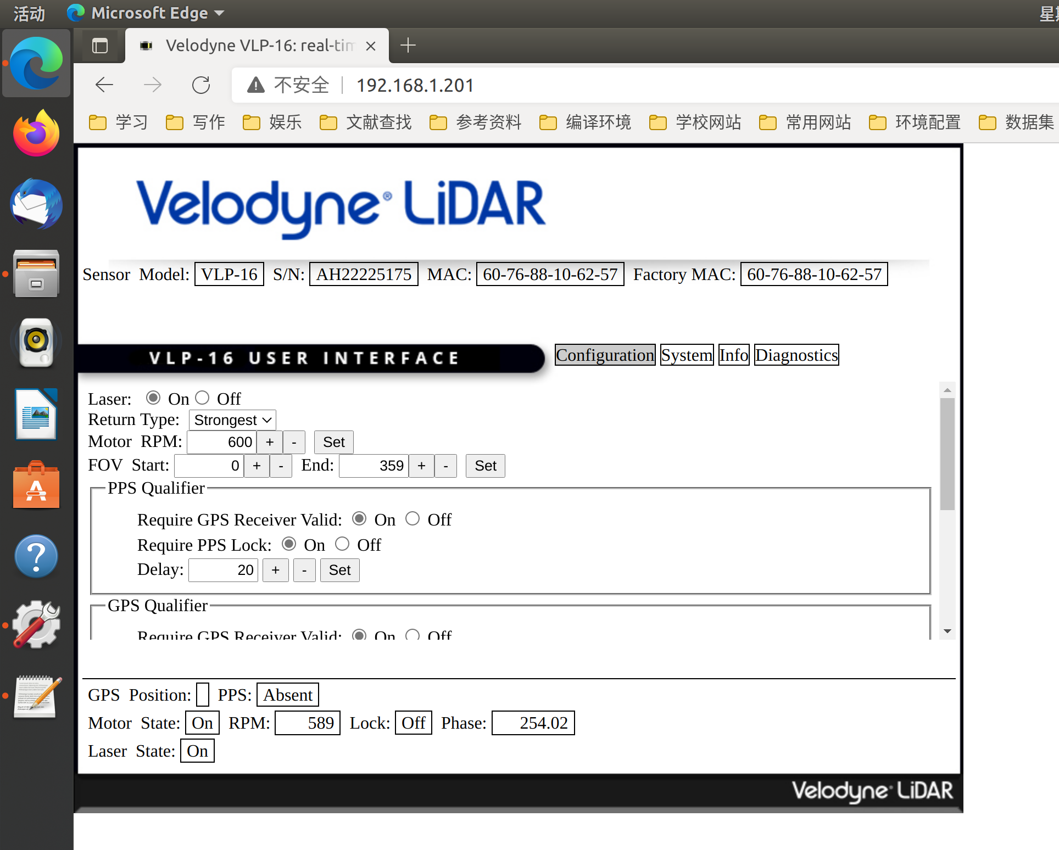Viewport: 1059px width, 850px height.
Task: Open Rhythmbox music player
Action: coord(35,341)
